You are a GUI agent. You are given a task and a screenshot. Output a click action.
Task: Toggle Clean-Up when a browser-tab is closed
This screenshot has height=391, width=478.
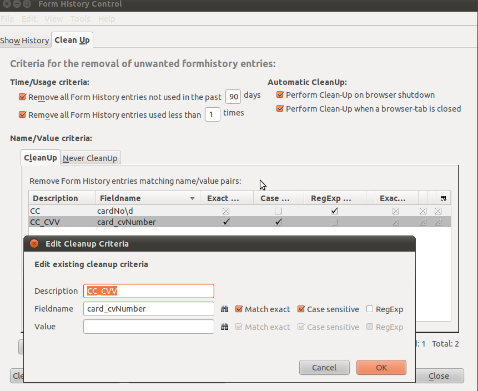point(280,108)
